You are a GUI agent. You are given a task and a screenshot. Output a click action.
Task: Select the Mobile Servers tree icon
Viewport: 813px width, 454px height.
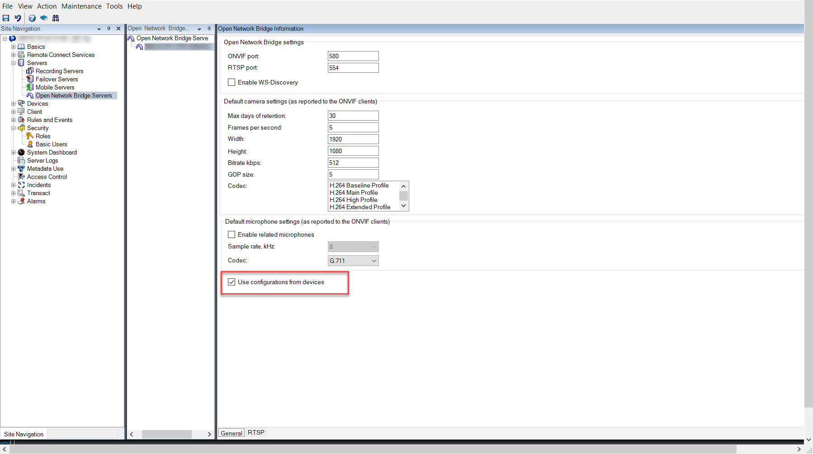click(x=30, y=87)
